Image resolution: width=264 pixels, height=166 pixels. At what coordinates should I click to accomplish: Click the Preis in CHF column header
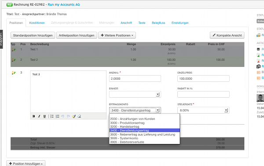216,44
